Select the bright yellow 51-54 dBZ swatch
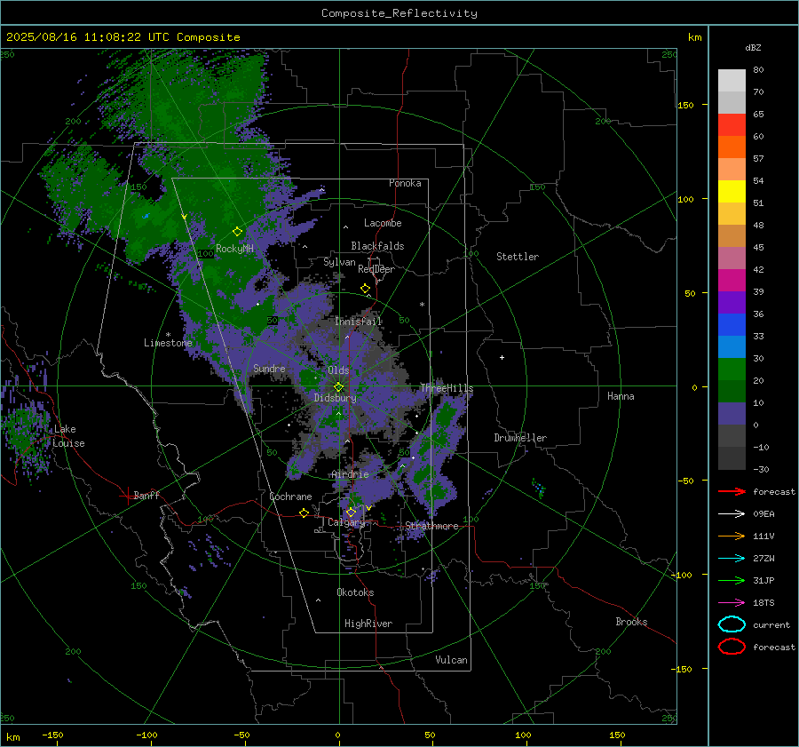 pos(732,192)
